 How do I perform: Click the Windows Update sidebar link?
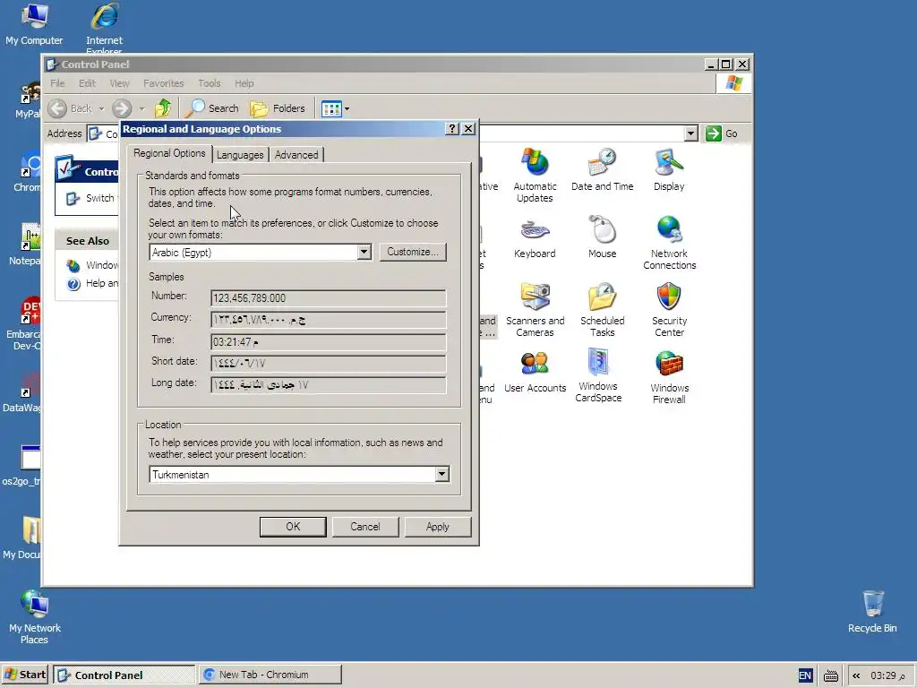pyautogui.click(x=93, y=265)
